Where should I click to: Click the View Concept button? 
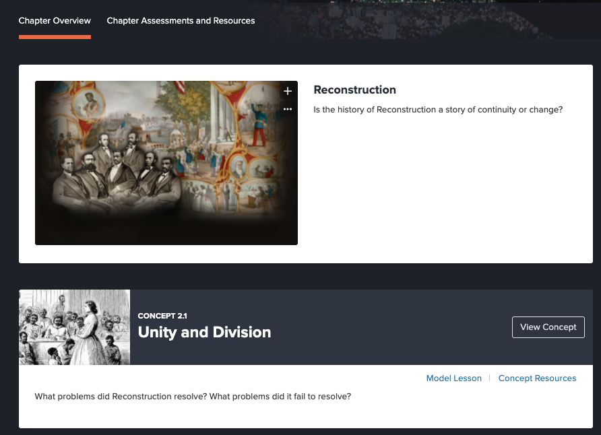548,327
